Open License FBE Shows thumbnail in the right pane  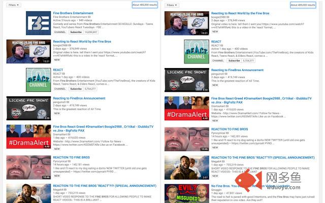[187, 80]
